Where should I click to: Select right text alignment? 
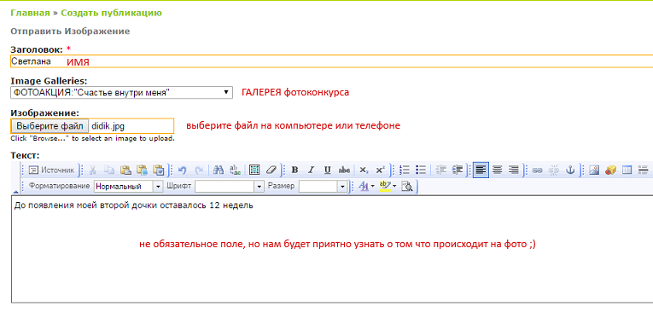click(514, 170)
